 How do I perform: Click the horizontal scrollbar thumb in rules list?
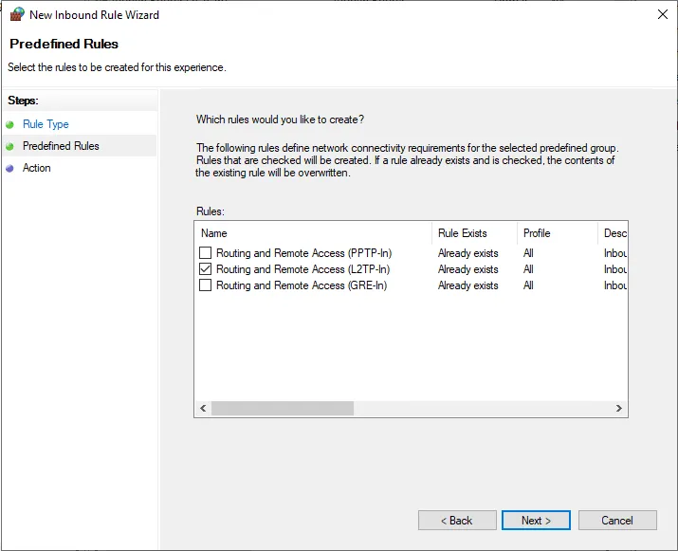[x=282, y=408]
